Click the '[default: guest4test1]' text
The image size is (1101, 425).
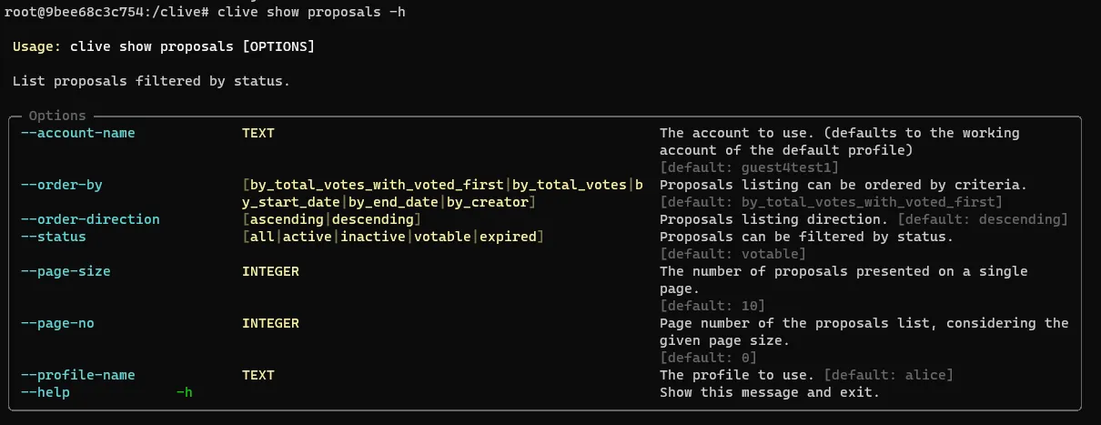[749, 167]
